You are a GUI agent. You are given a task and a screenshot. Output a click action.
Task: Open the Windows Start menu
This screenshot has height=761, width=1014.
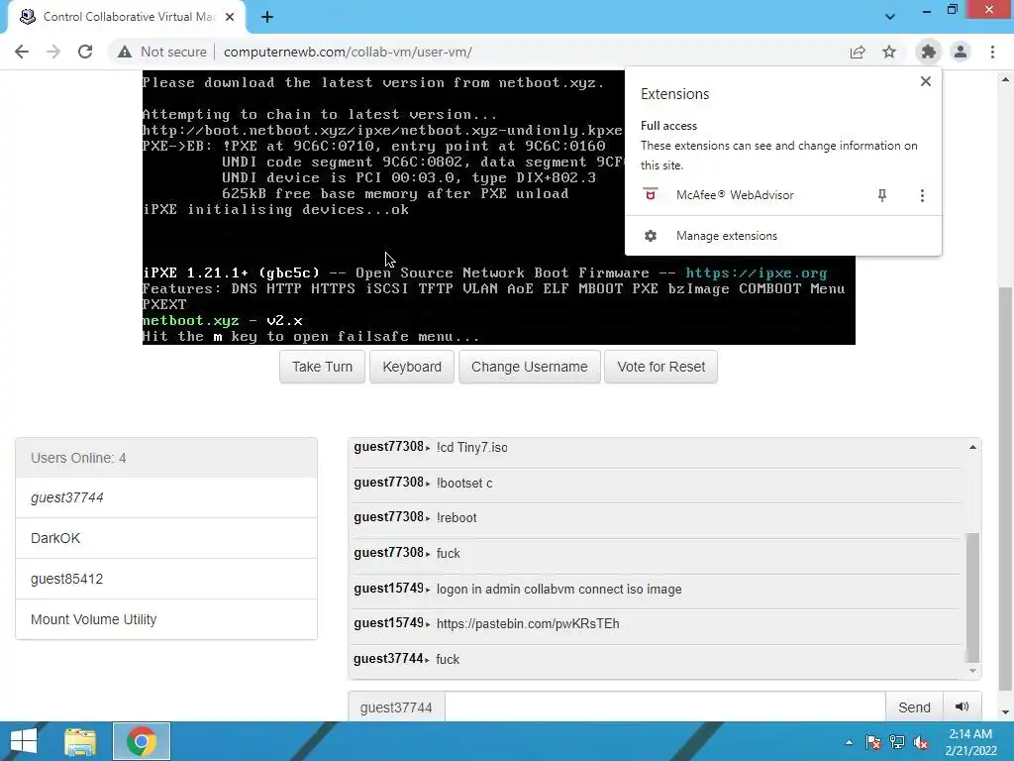click(24, 741)
